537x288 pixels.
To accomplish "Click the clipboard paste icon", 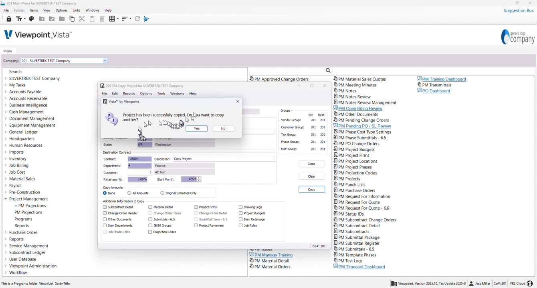I will pyautogui.click(x=92, y=19).
